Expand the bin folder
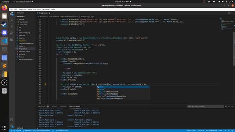The height and width of the screenshot is (132, 235). (x=20, y=27)
